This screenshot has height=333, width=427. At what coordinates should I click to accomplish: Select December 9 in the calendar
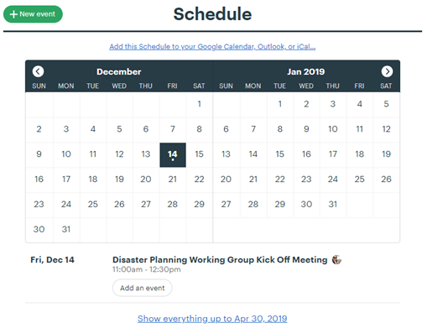39,154
